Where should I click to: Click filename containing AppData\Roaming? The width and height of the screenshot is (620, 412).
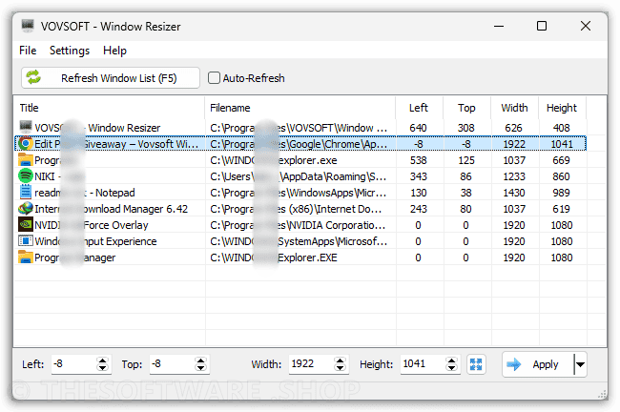(x=299, y=176)
